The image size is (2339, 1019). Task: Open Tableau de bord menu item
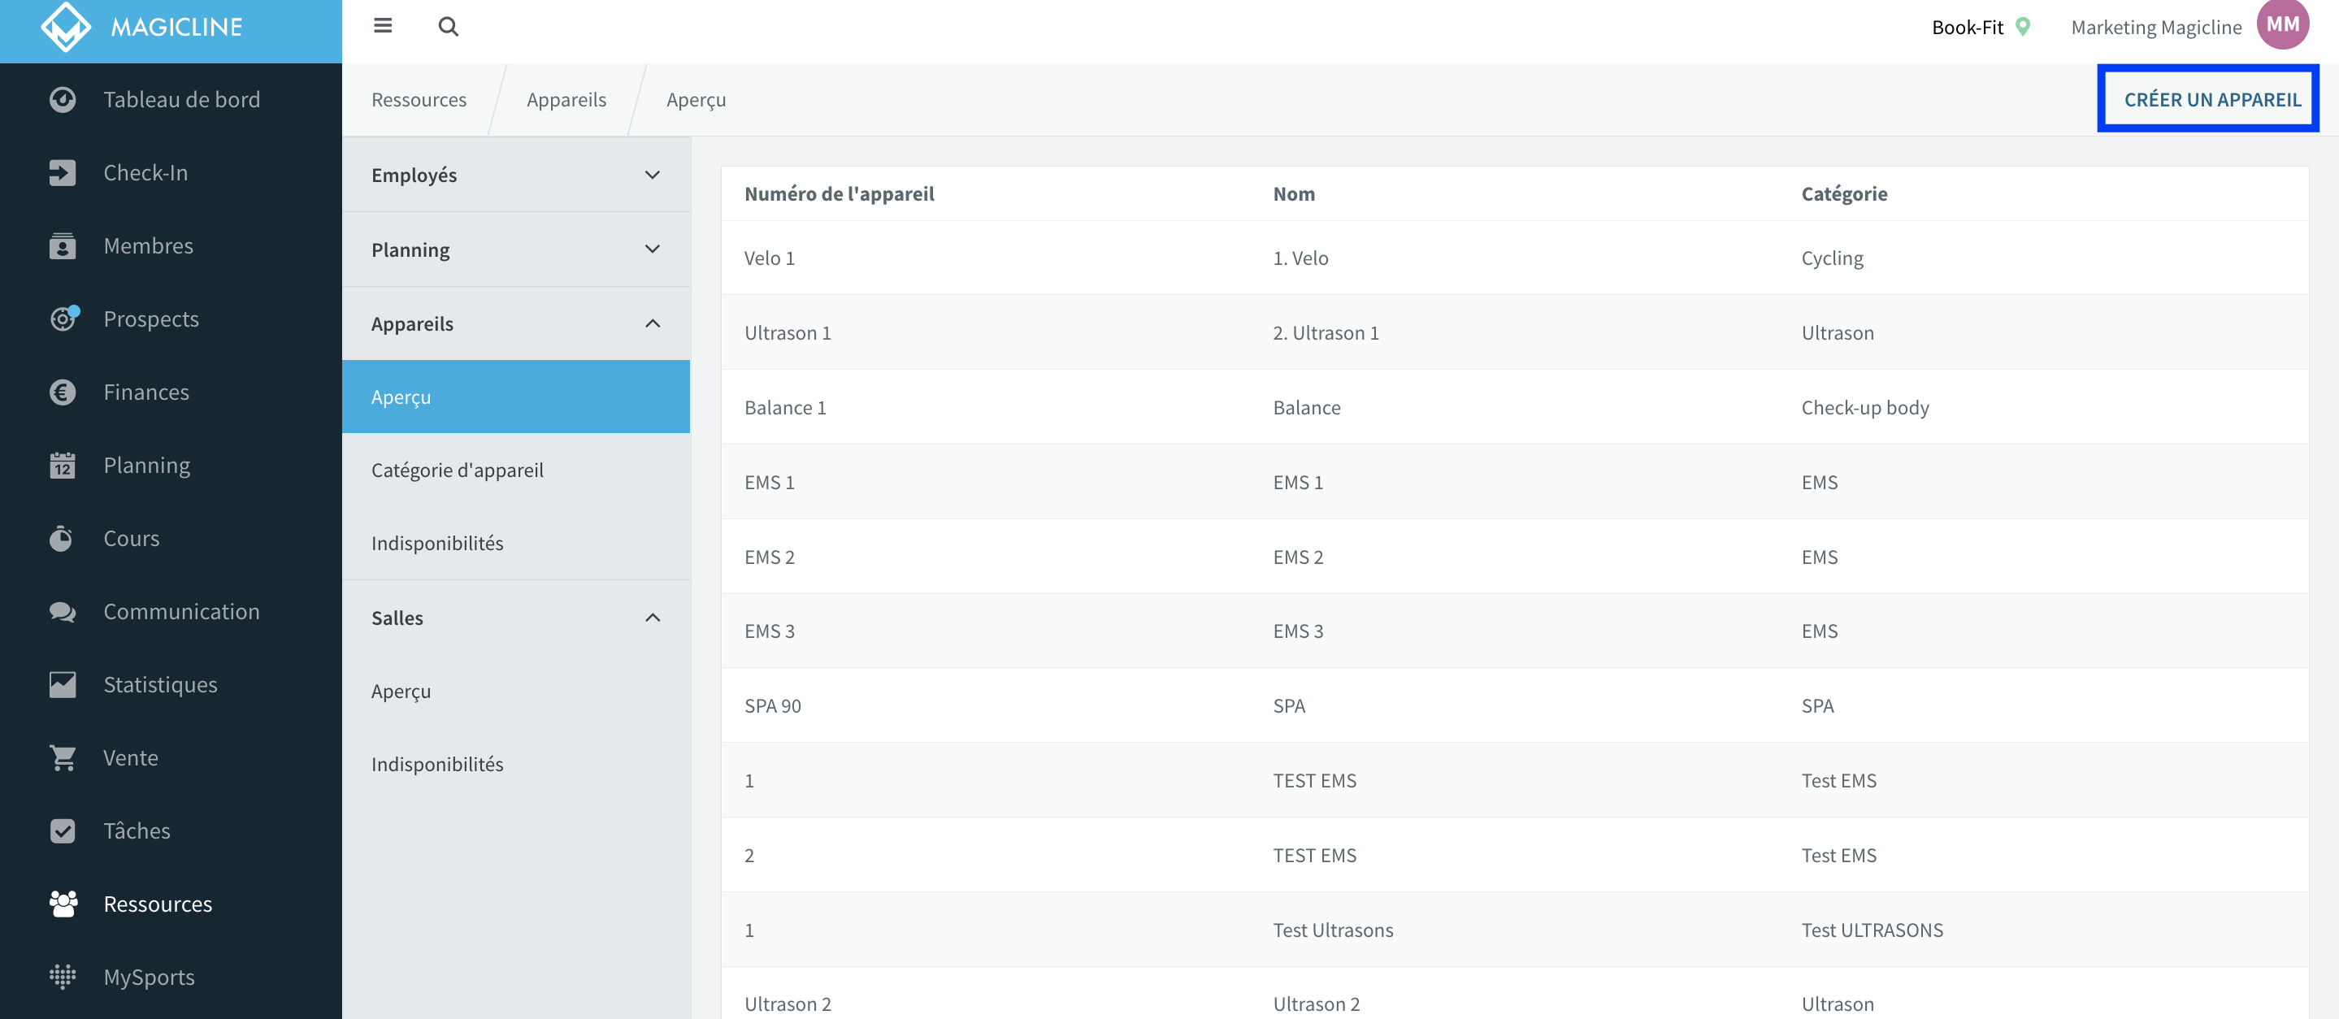tap(171, 99)
